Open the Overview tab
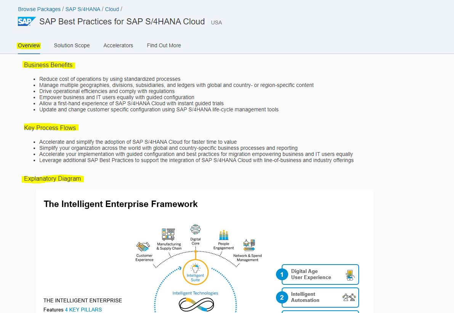 tap(29, 45)
